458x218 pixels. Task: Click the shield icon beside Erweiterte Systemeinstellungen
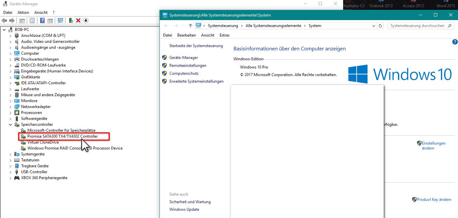[x=164, y=81]
